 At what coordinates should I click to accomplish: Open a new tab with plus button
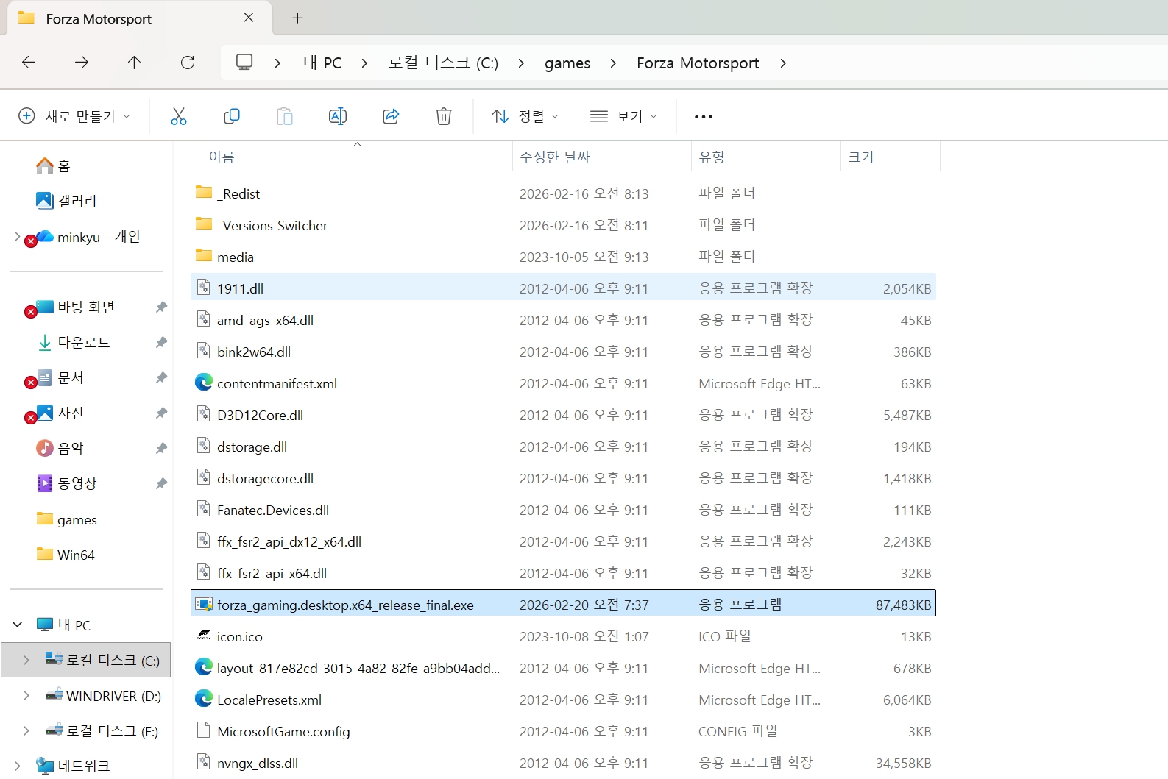click(297, 18)
